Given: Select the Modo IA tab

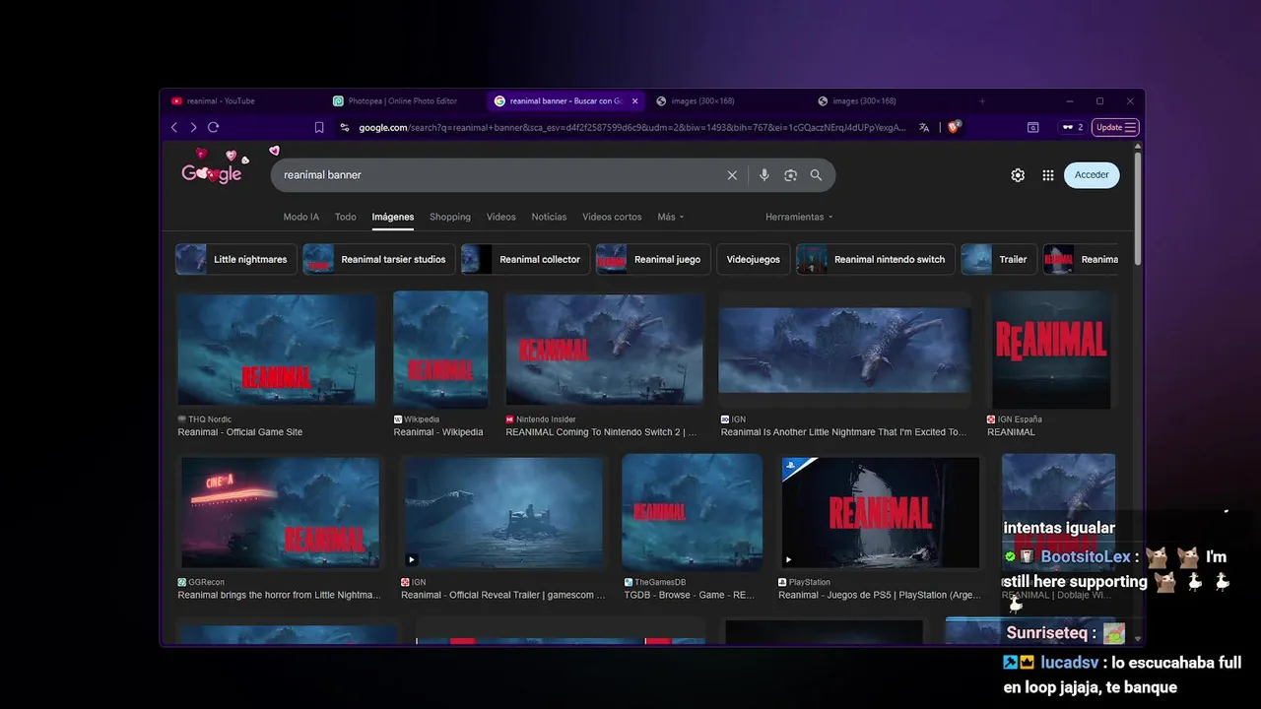Looking at the screenshot, I should tap(301, 217).
